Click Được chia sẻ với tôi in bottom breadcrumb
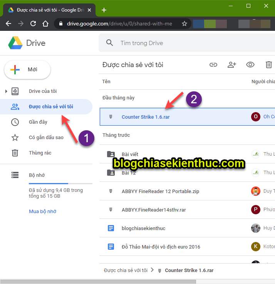 (x=126, y=271)
